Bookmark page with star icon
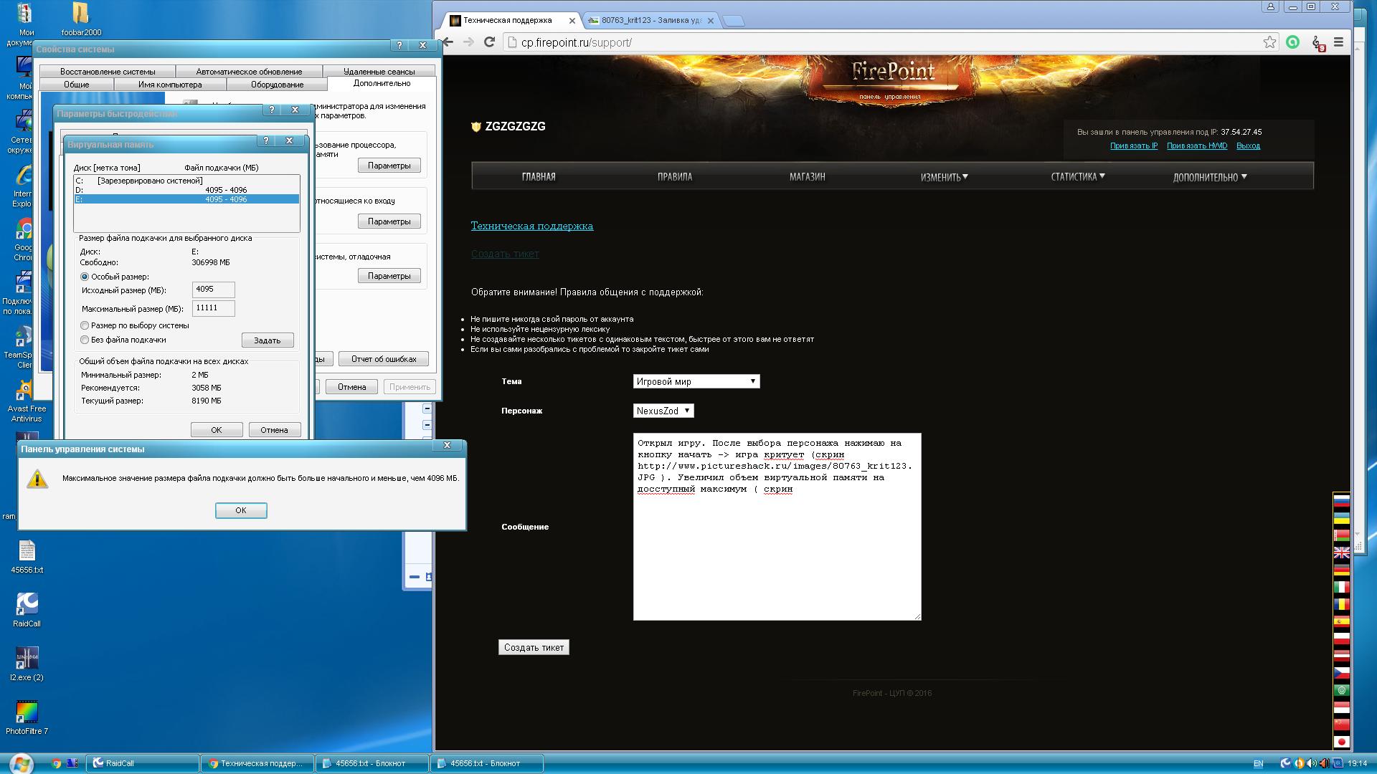The width and height of the screenshot is (1377, 774). tap(1269, 42)
